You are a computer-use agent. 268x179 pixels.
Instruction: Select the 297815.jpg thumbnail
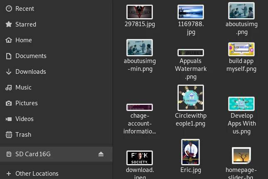tap(140, 12)
